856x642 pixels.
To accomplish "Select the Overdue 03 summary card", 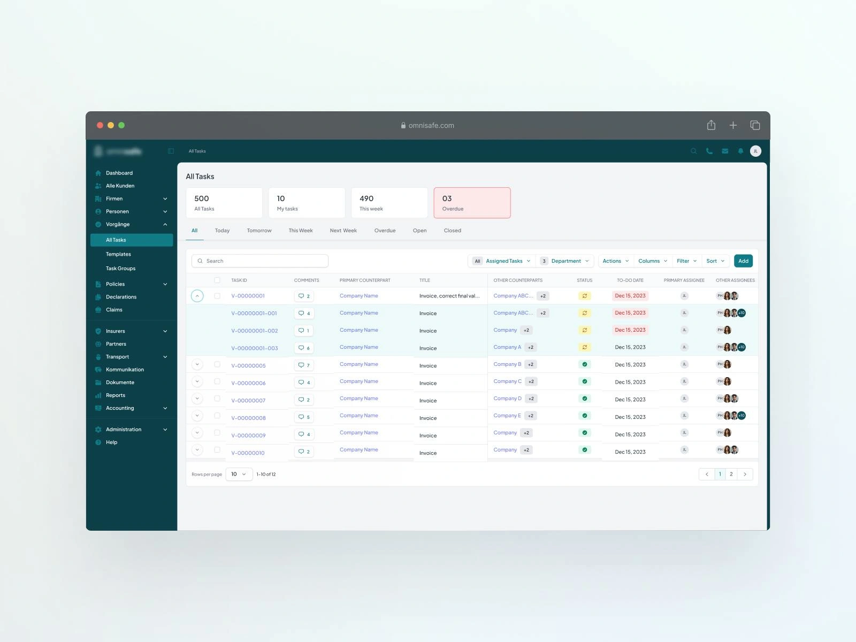I will (472, 203).
